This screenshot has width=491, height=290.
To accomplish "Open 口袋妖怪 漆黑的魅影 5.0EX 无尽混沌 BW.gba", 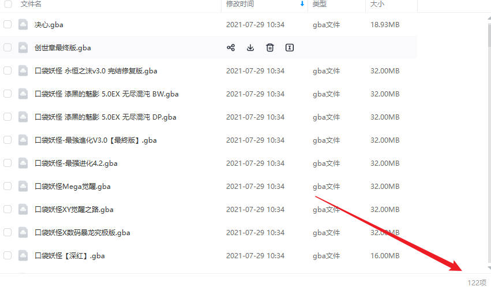I will [107, 94].
